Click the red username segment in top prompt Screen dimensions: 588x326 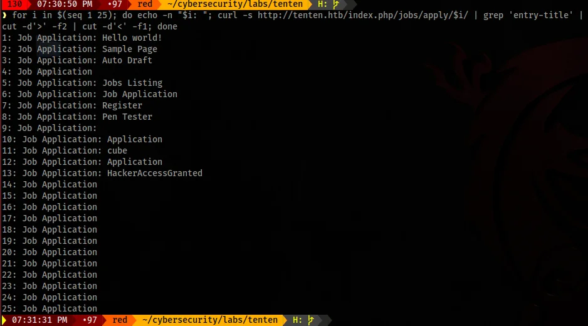tap(145, 4)
